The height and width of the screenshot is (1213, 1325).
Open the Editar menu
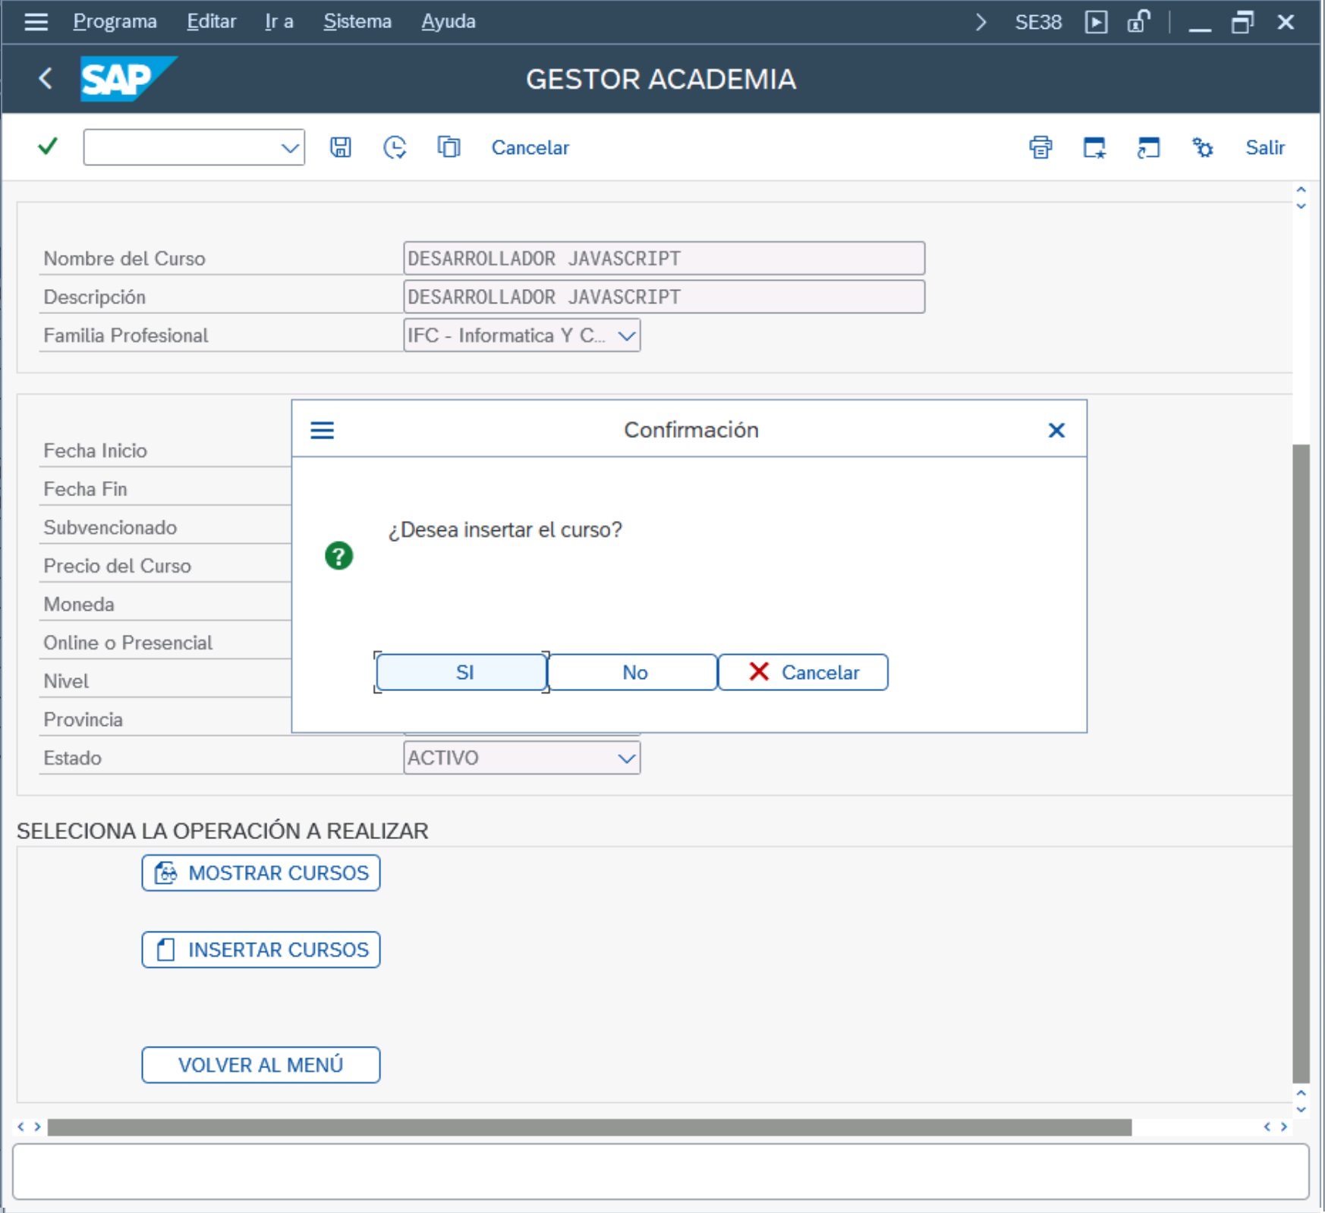point(211,21)
